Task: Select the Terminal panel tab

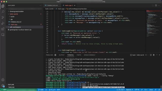Action: pos(70,55)
